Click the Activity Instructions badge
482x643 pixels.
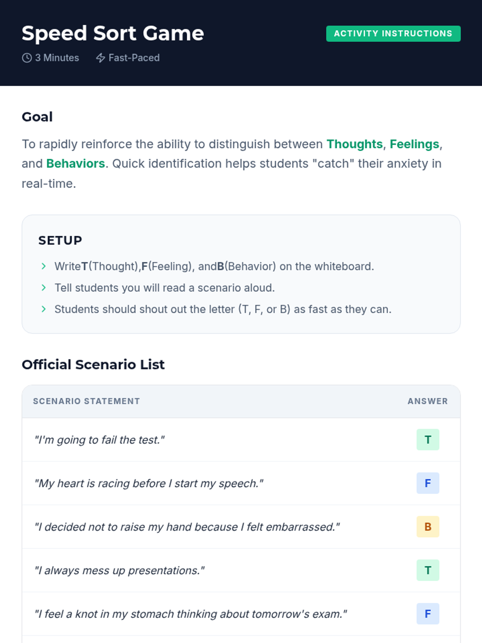click(x=393, y=34)
